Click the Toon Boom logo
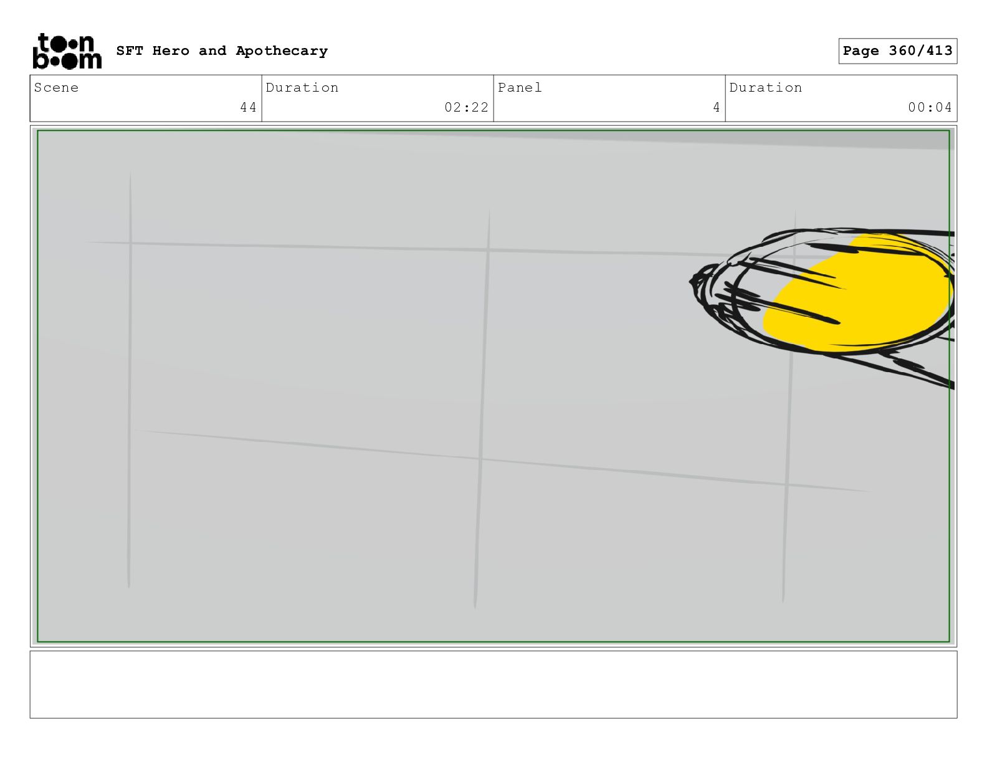This screenshot has width=987, height=763. (67, 51)
